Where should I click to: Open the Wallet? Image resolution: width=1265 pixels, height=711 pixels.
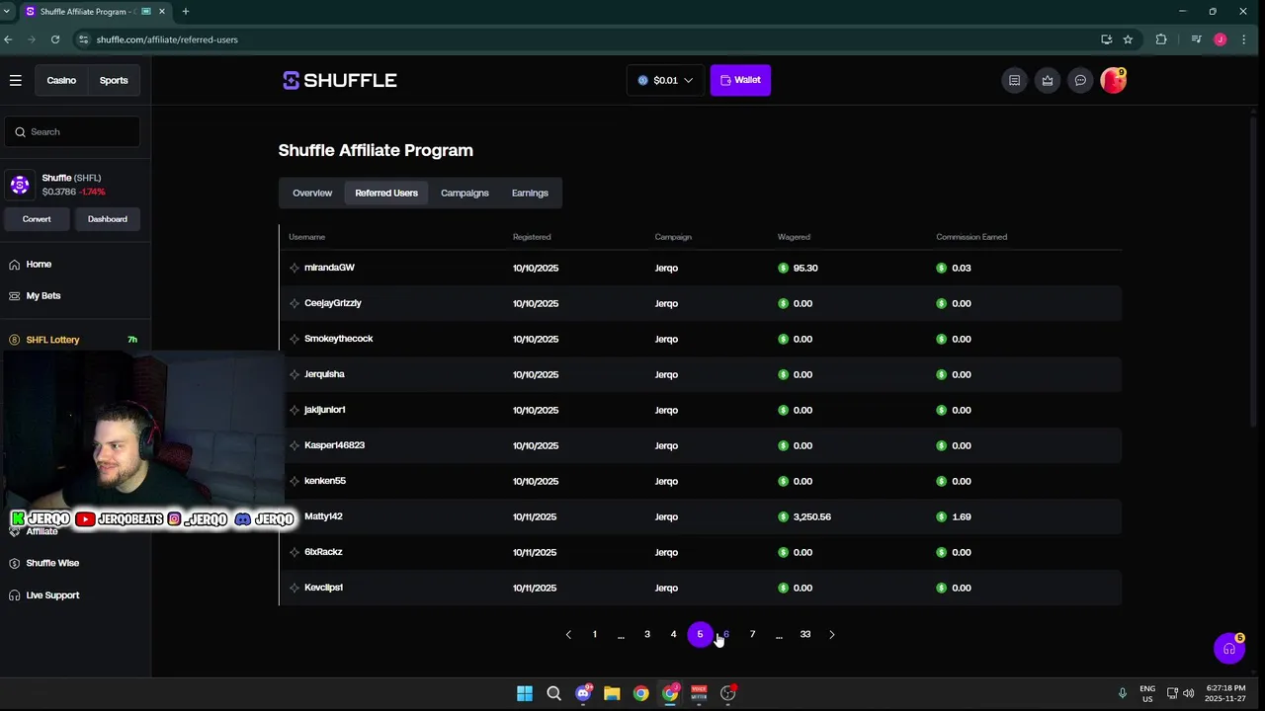click(x=740, y=80)
